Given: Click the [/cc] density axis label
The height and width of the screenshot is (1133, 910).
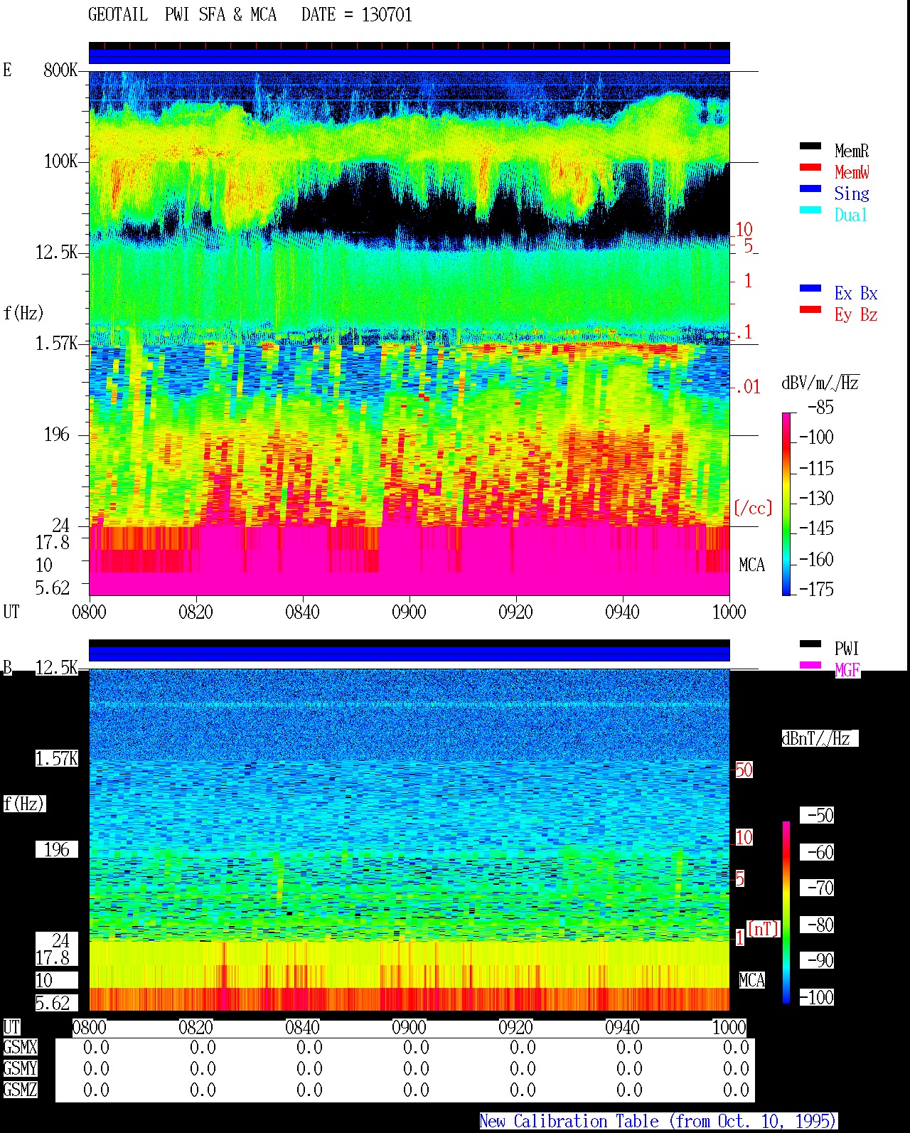Looking at the screenshot, I should point(753,508).
